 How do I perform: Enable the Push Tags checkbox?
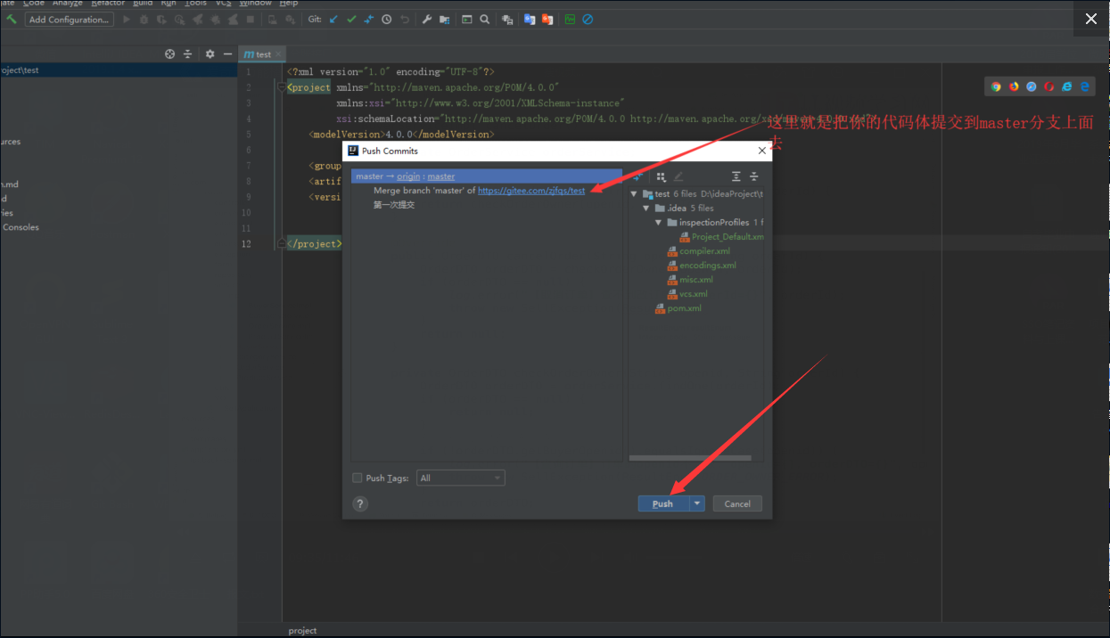pyautogui.click(x=358, y=478)
